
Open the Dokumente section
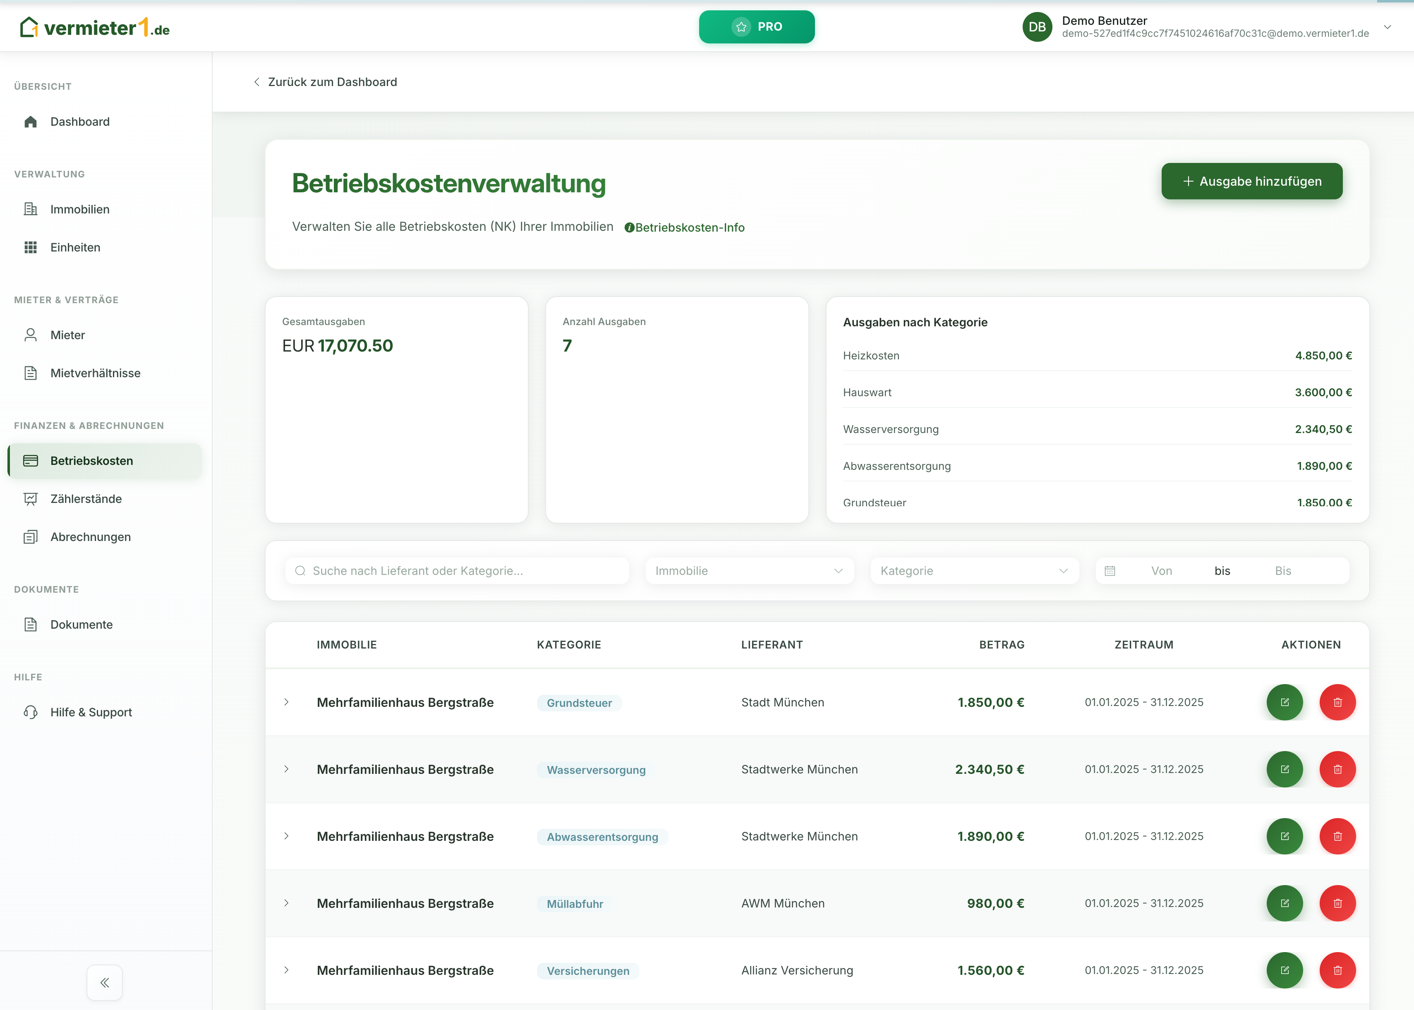point(81,625)
